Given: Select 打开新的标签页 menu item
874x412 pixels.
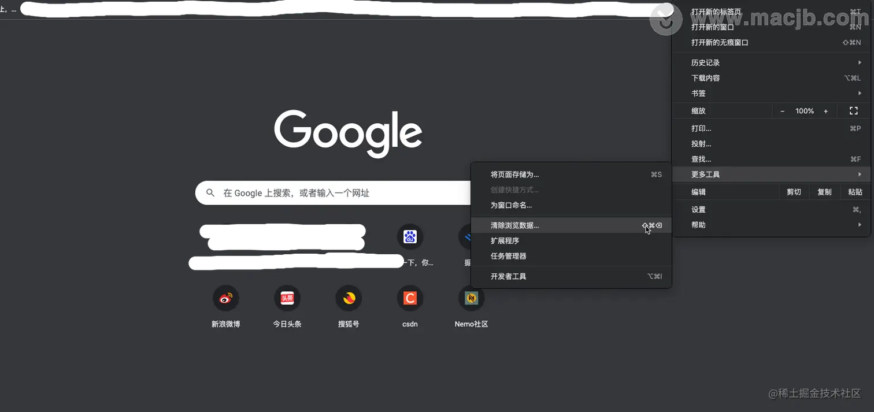Looking at the screenshot, I should 771,12.
